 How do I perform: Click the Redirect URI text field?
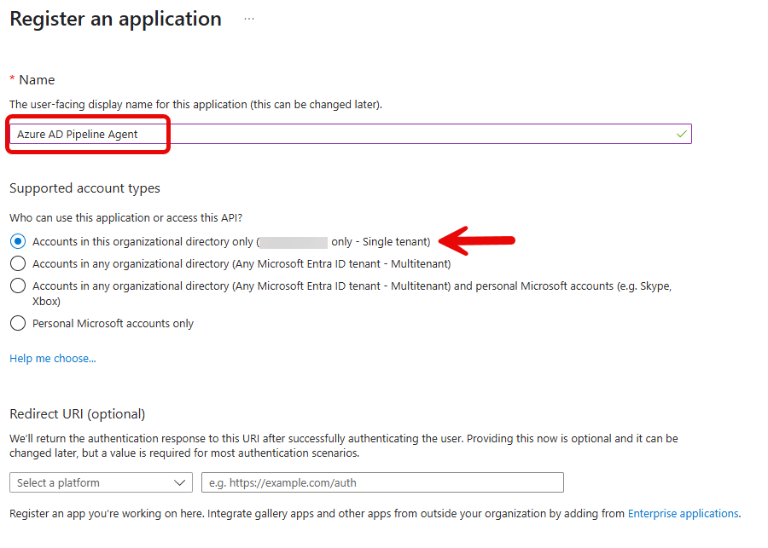382,483
